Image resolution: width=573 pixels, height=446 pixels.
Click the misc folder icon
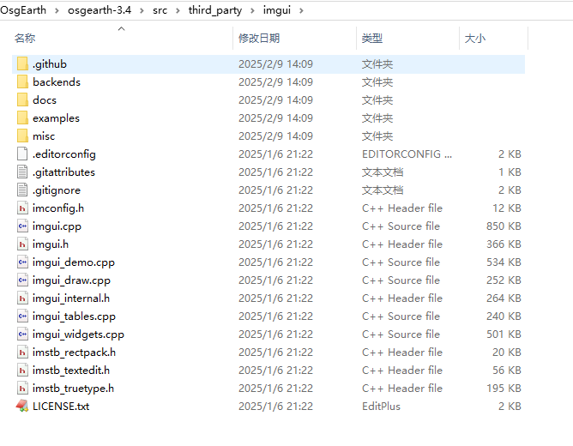(x=22, y=136)
